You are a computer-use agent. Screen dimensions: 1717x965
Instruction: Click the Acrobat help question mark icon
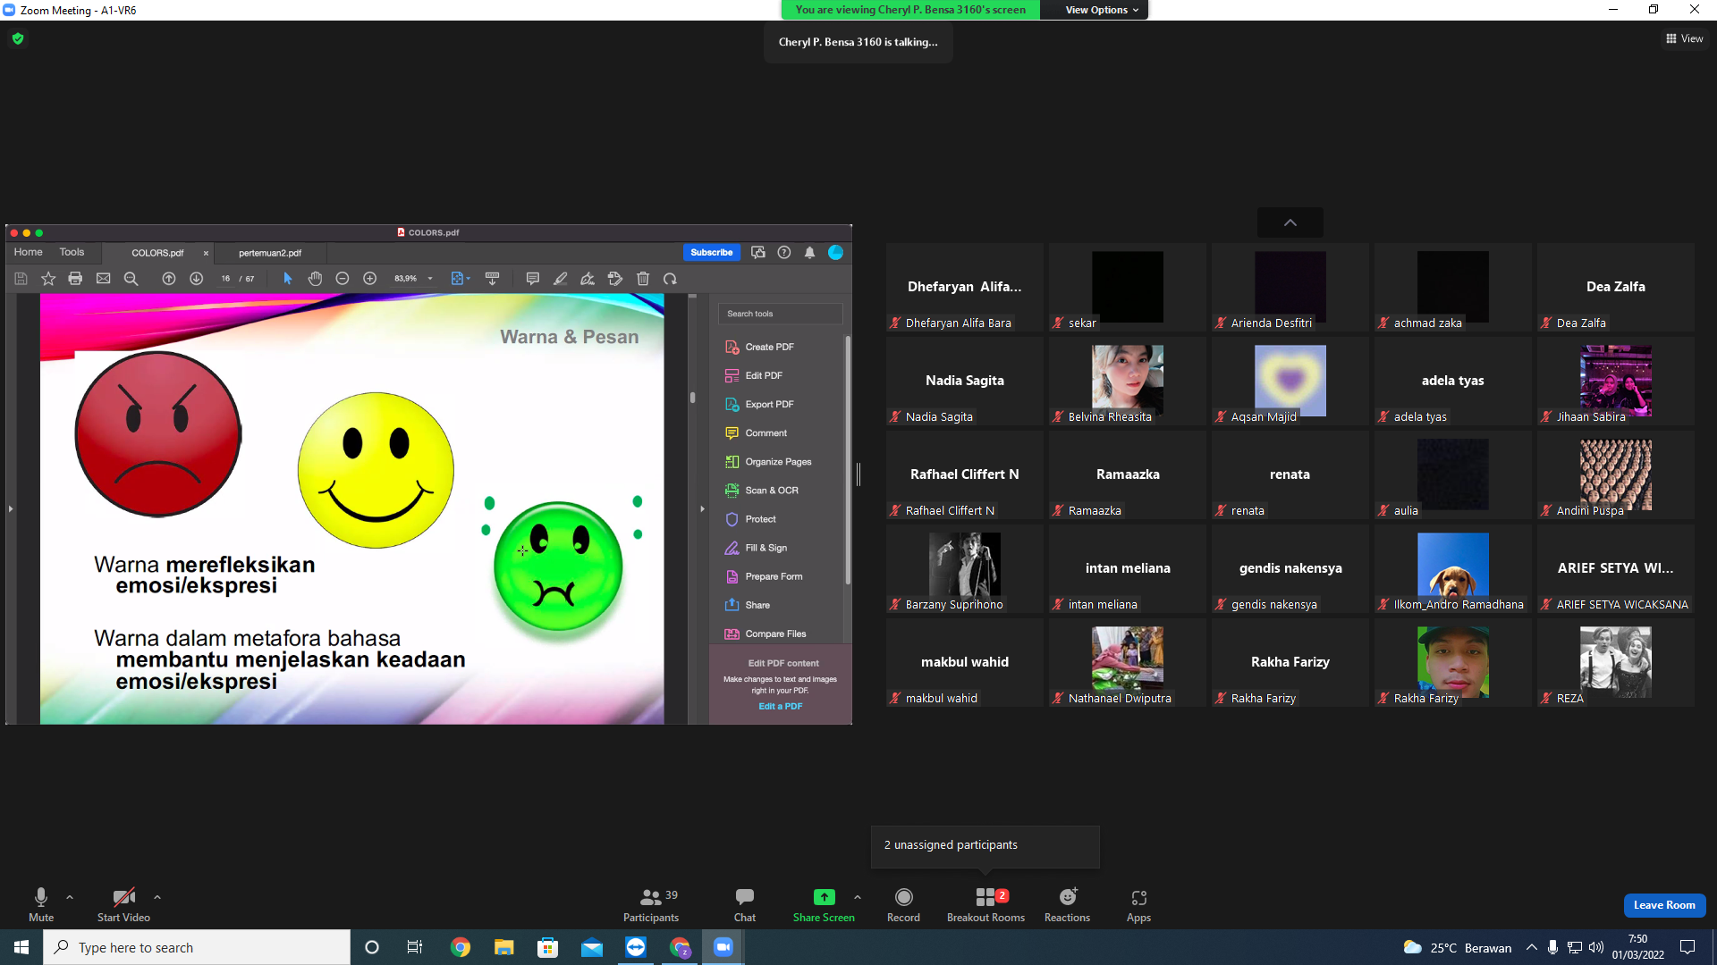784,253
